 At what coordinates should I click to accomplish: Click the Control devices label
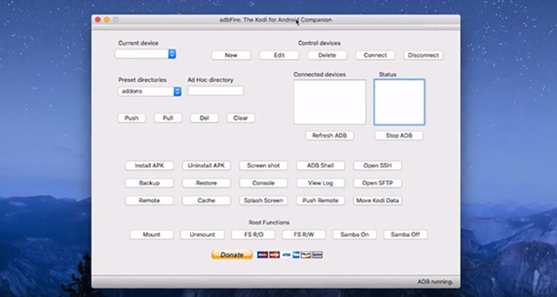tap(319, 43)
